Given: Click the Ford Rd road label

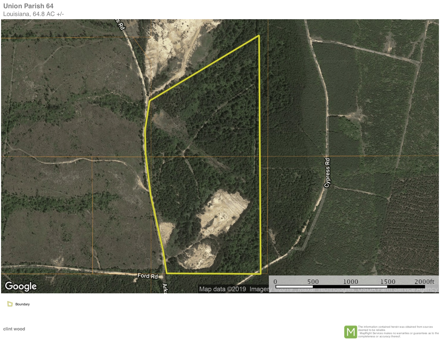Looking at the screenshot, I should tap(147, 276).
